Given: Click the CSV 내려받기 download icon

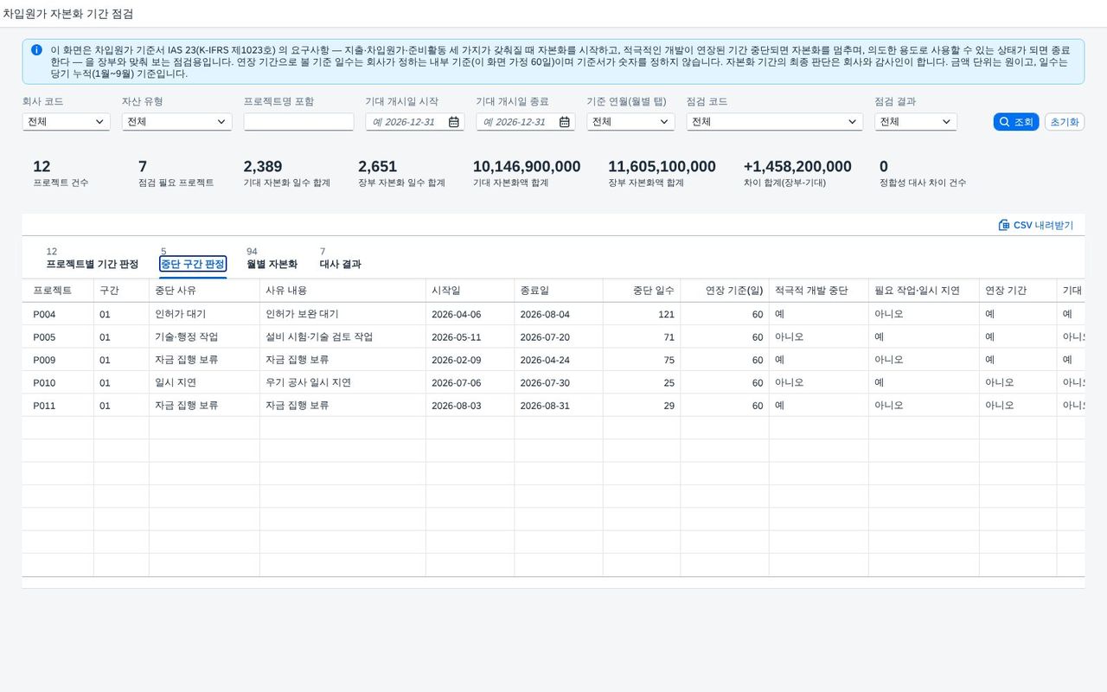Looking at the screenshot, I should click(1004, 225).
